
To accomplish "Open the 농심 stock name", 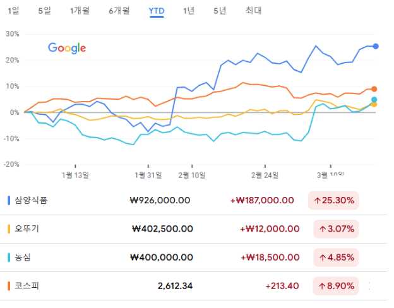I will click(x=23, y=258).
